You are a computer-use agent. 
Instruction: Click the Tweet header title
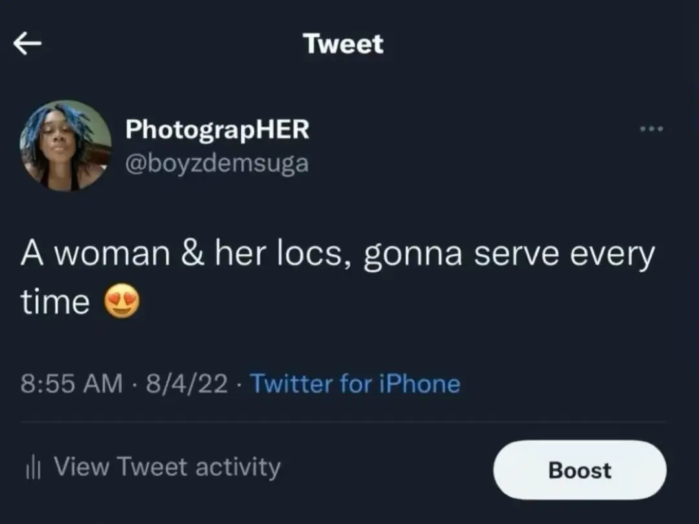click(343, 44)
